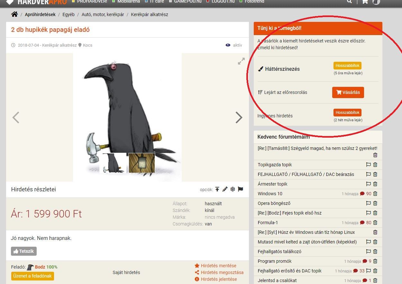Screen dimensions: 402x284
Task: Click Üzenet a feladónak button
Action: [x=32, y=276]
